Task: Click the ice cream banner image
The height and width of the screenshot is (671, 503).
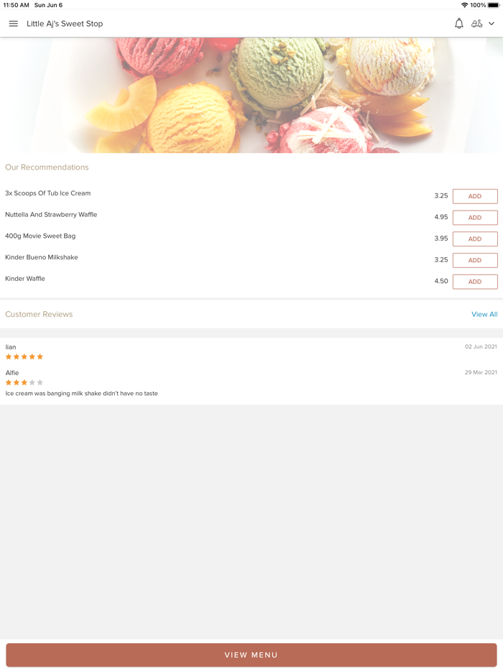Action: click(x=251, y=95)
